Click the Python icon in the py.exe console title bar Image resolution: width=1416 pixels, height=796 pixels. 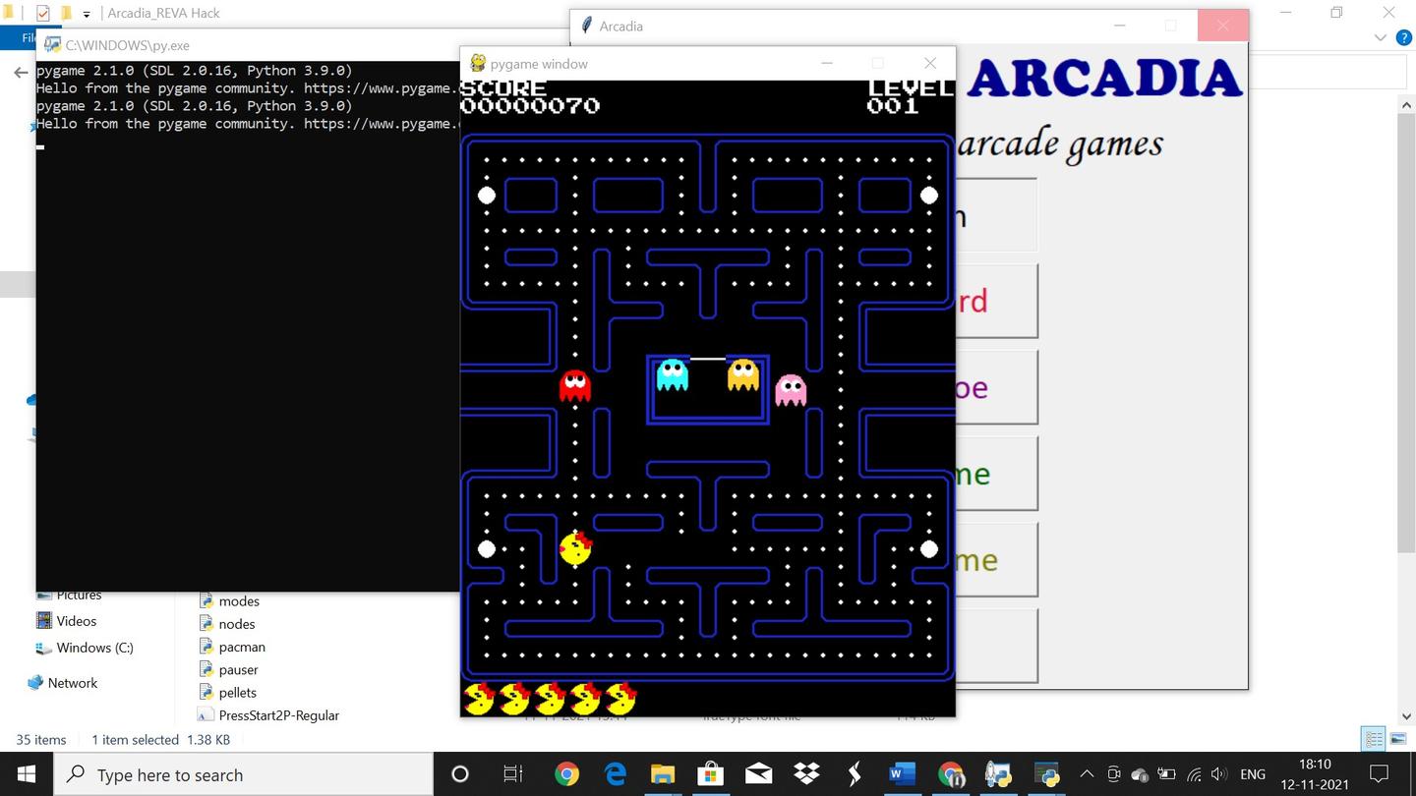click(53, 45)
